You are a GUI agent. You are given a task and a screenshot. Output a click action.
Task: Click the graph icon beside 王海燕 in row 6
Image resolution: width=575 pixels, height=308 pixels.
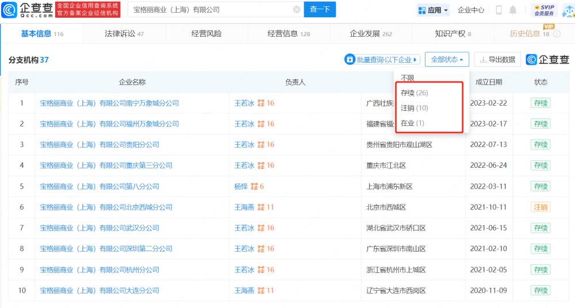260,207
